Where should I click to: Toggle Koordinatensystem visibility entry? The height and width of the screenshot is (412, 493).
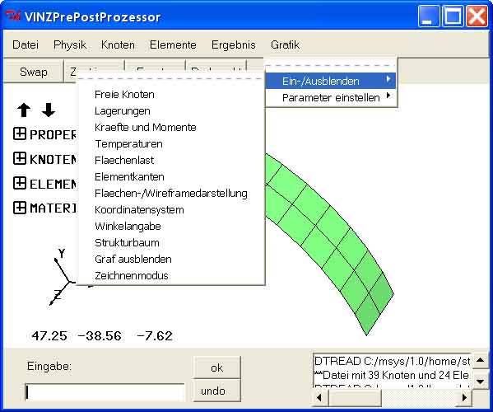click(x=139, y=209)
